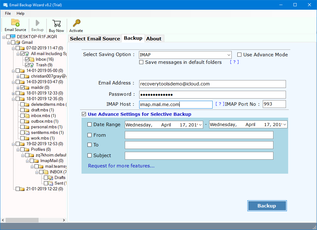This screenshot has height=230, width=317.
Task: Click the app icon in title bar
Action: click(x=5, y=5)
